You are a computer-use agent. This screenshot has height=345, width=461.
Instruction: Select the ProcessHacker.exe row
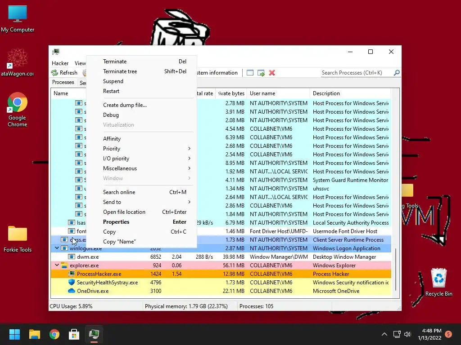pos(221,274)
